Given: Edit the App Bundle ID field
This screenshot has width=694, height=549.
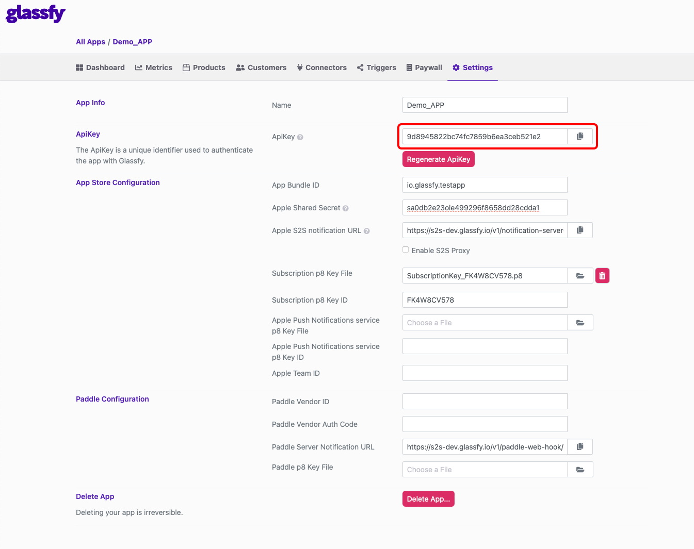Looking at the screenshot, I should (485, 185).
